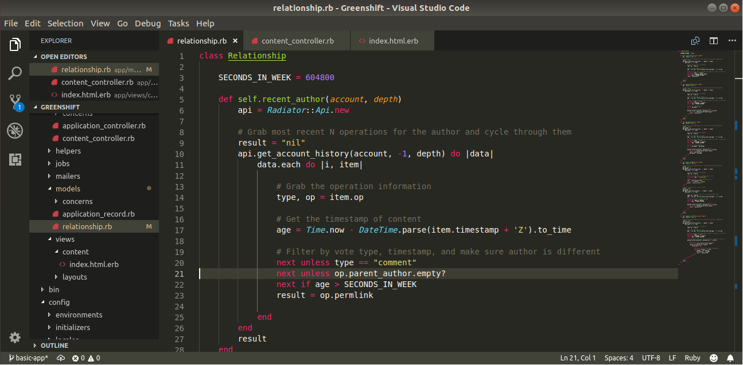Select relationship.rb in Open Editors list
The height and width of the screenshot is (365, 743).
click(94, 69)
